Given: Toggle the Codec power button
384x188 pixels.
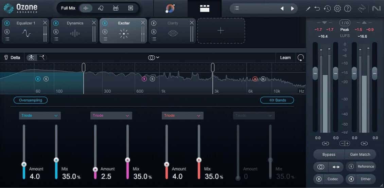Looking at the screenshot, I should 319,179.
